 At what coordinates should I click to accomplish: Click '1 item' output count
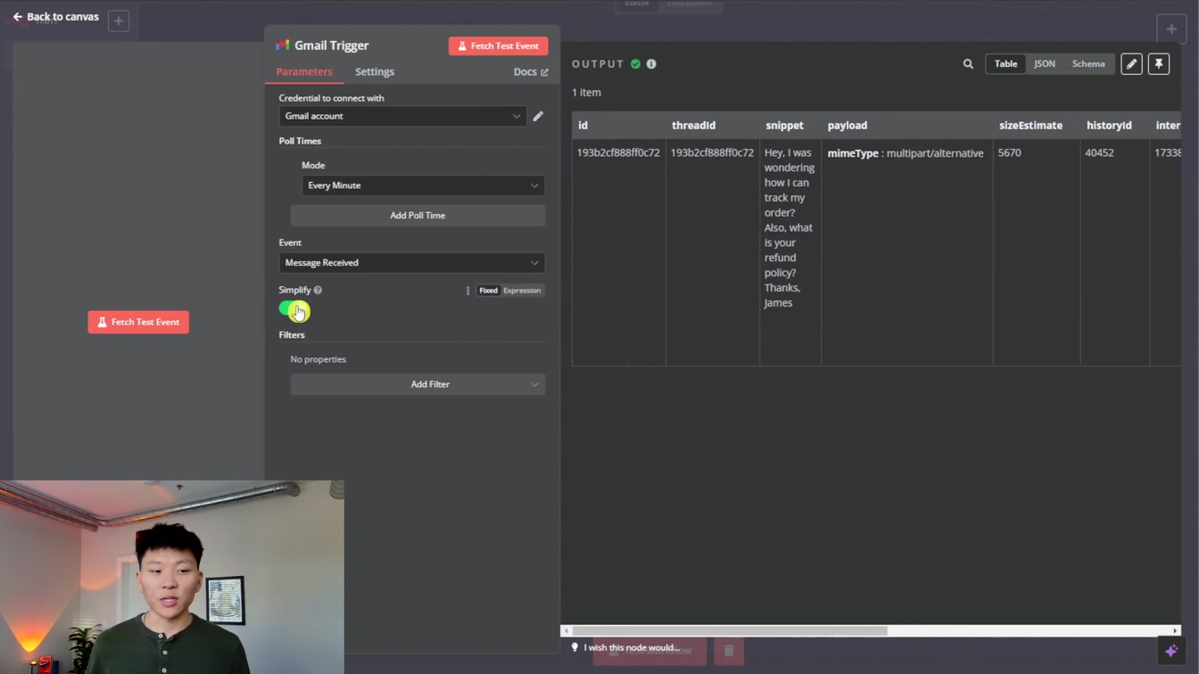(586, 93)
